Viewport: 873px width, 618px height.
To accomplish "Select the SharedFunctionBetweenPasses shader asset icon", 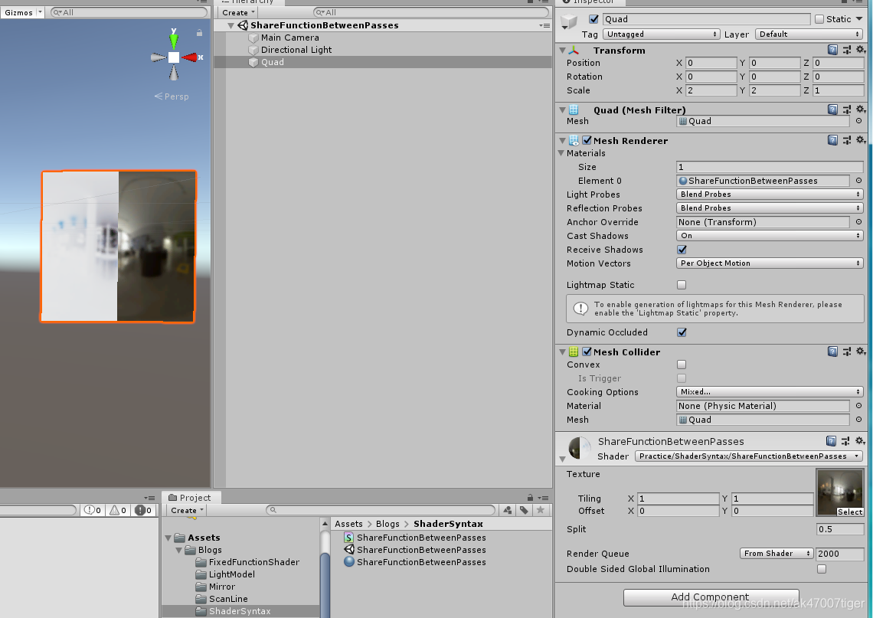I will pyautogui.click(x=348, y=550).
